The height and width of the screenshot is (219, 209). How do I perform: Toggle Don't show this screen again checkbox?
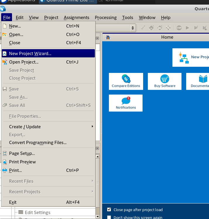pyautogui.click(x=109, y=217)
